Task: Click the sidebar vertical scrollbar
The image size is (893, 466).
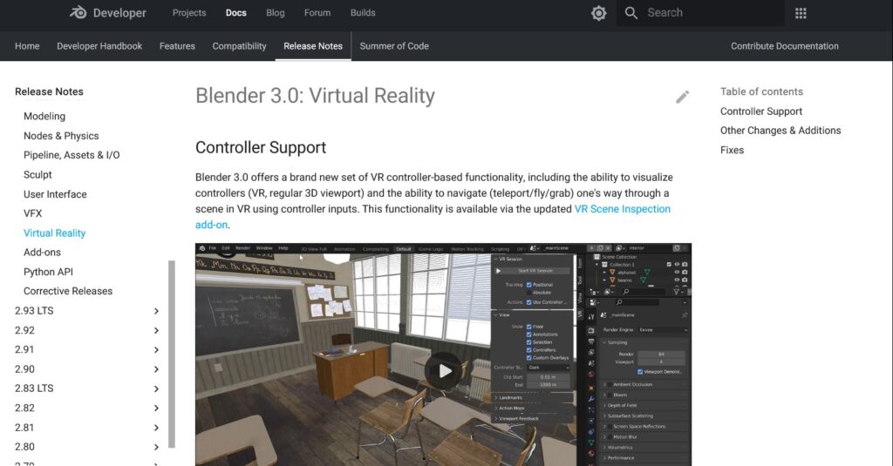Action: (x=172, y=354)
